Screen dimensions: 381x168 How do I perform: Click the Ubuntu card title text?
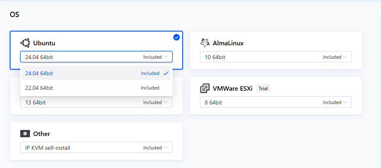click(x=44, y=43)
